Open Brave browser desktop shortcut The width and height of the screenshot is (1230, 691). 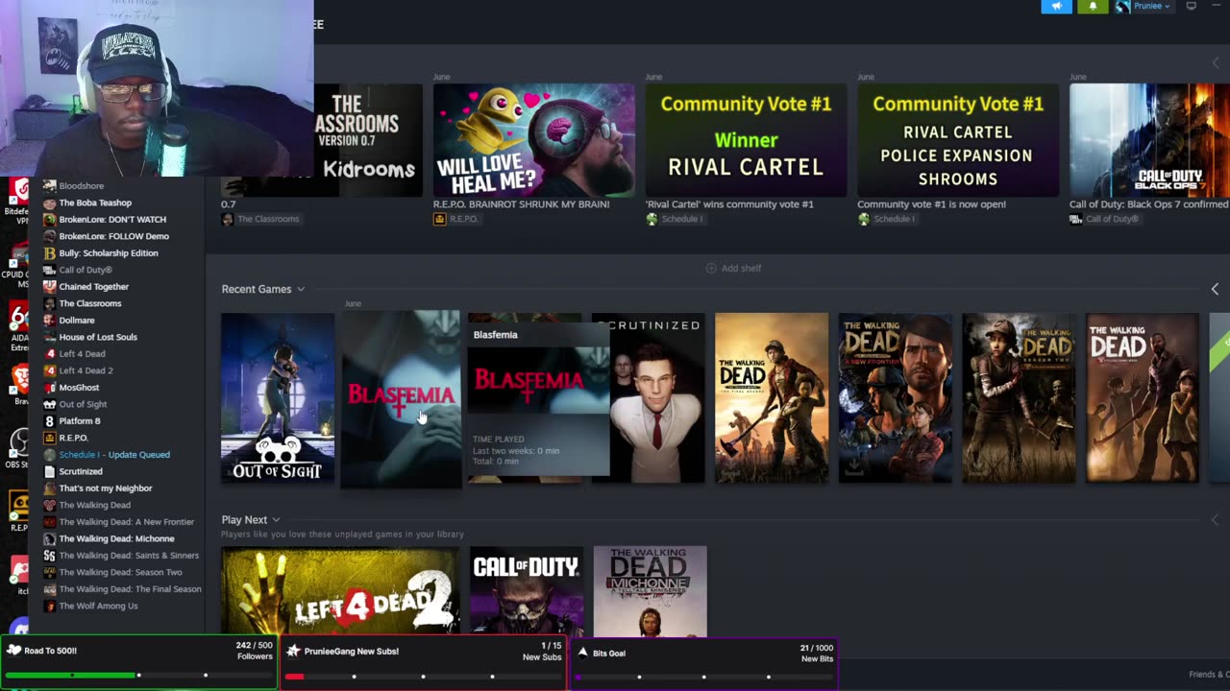coord(19,383)
